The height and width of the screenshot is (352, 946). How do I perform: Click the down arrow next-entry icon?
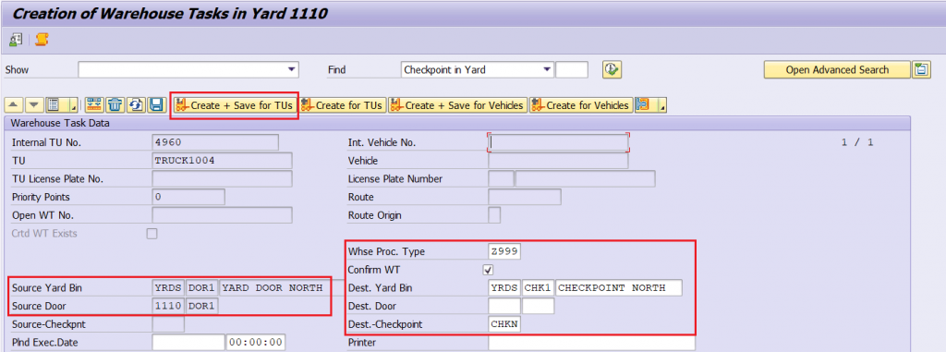(34, 105)
